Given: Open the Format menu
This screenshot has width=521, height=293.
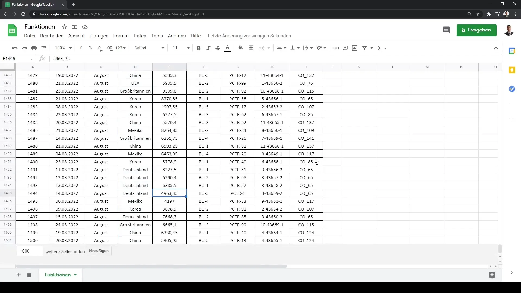Looking at the screenshot, I should point(121,36).
